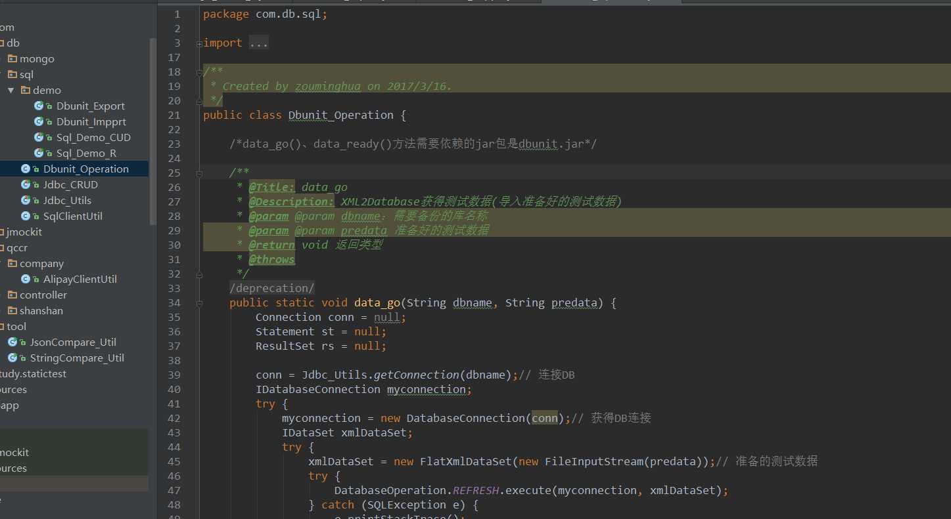The width and height of the screenshot is (951, 519).
Task: Click the data_go method name on line 34
Action: click(x=377, y=302)
